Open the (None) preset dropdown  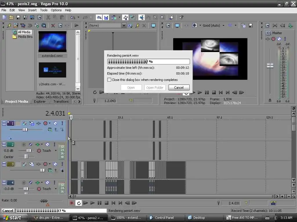click(124, 25)
